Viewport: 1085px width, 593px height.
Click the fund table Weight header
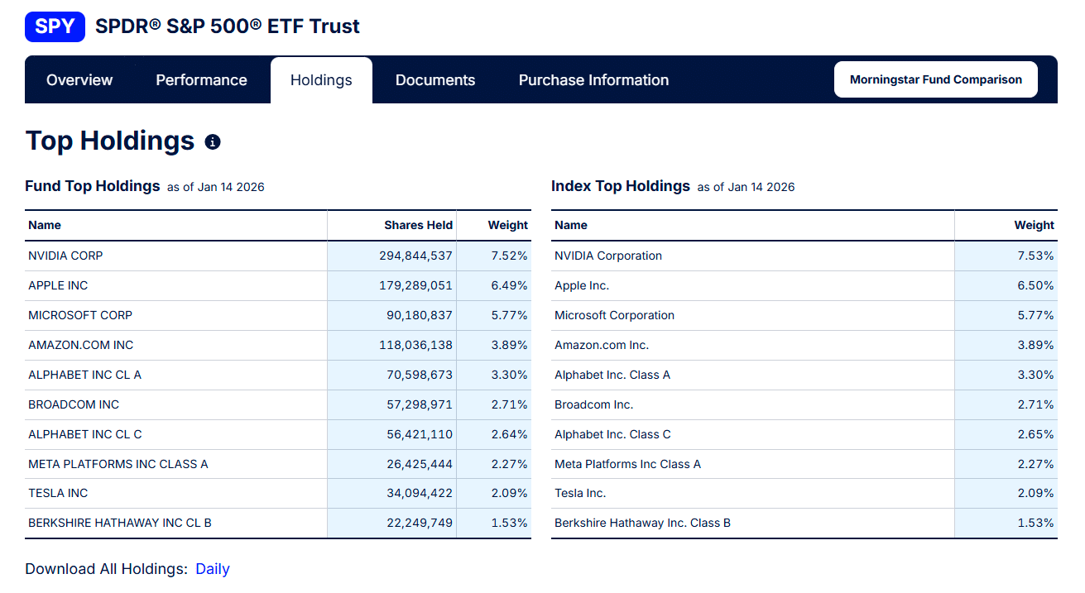pos(507,225)
